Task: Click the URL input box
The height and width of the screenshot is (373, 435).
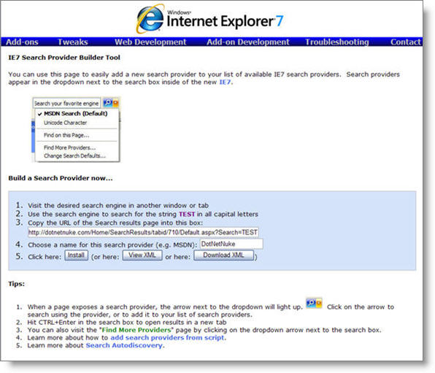Action: [143, 232]
